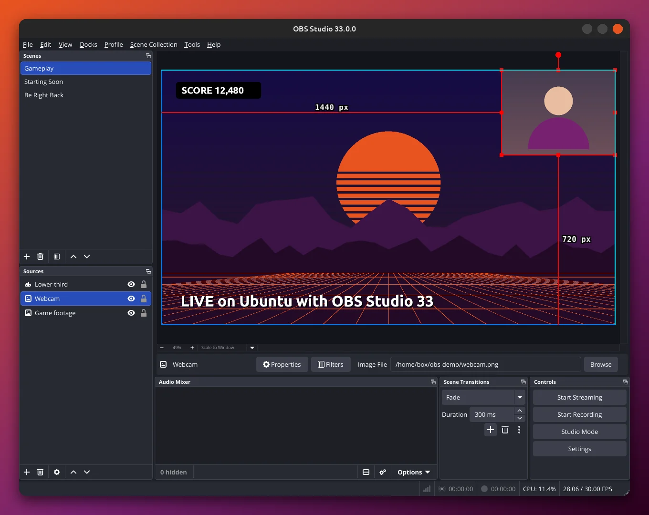649x515 pixels.
Task: Click the Image File path field
Action: click(486, 364)
